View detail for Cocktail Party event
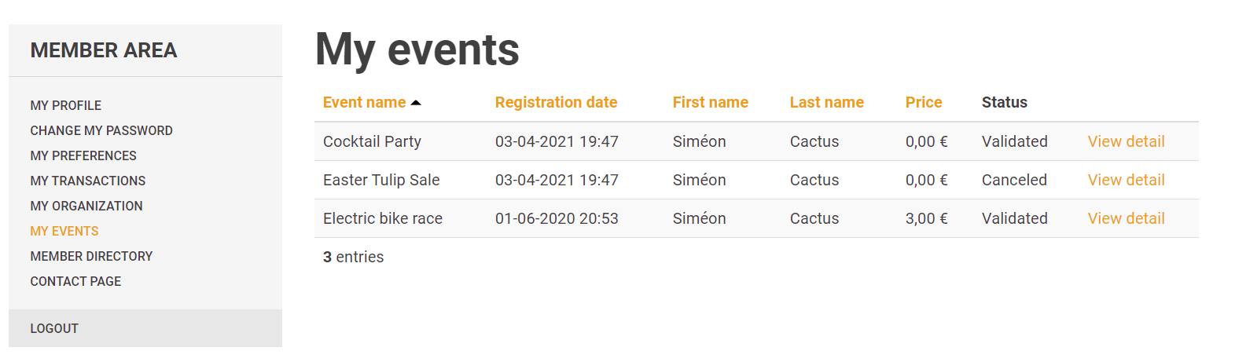The height and width of the screenshot is (362, 1235). (x=1126, y=141)
